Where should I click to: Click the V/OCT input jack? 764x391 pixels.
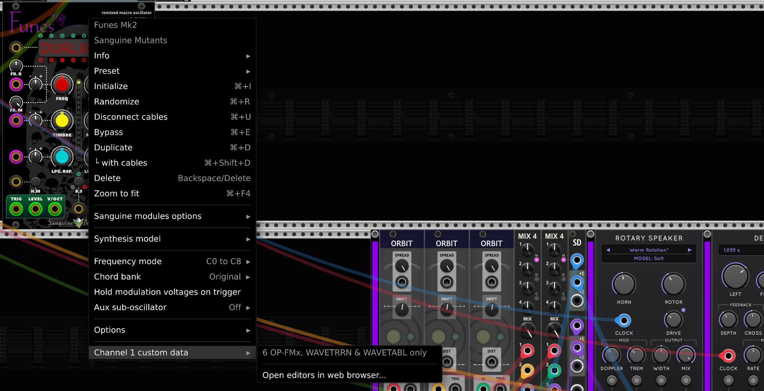point(55,209)
